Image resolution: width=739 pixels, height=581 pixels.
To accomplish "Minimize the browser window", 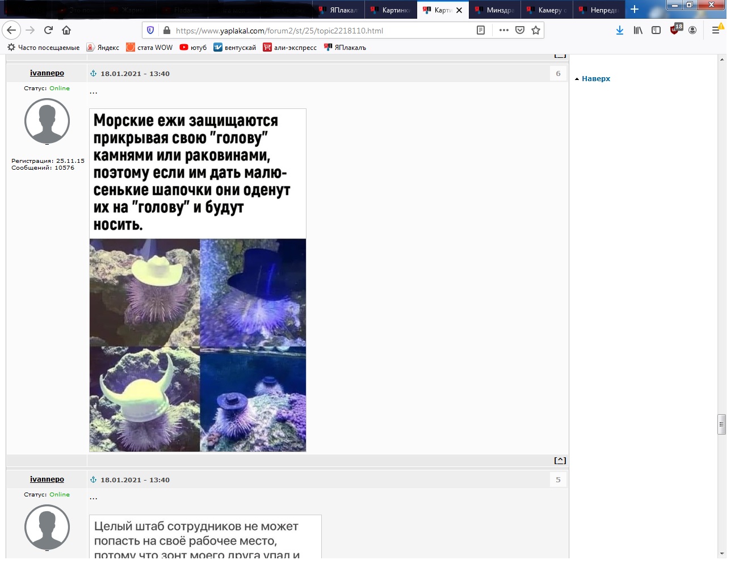I will pyautogui.click(x=675, y=5).
